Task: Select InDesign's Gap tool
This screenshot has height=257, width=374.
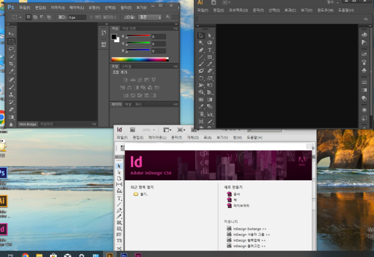Action: (119, 184)
